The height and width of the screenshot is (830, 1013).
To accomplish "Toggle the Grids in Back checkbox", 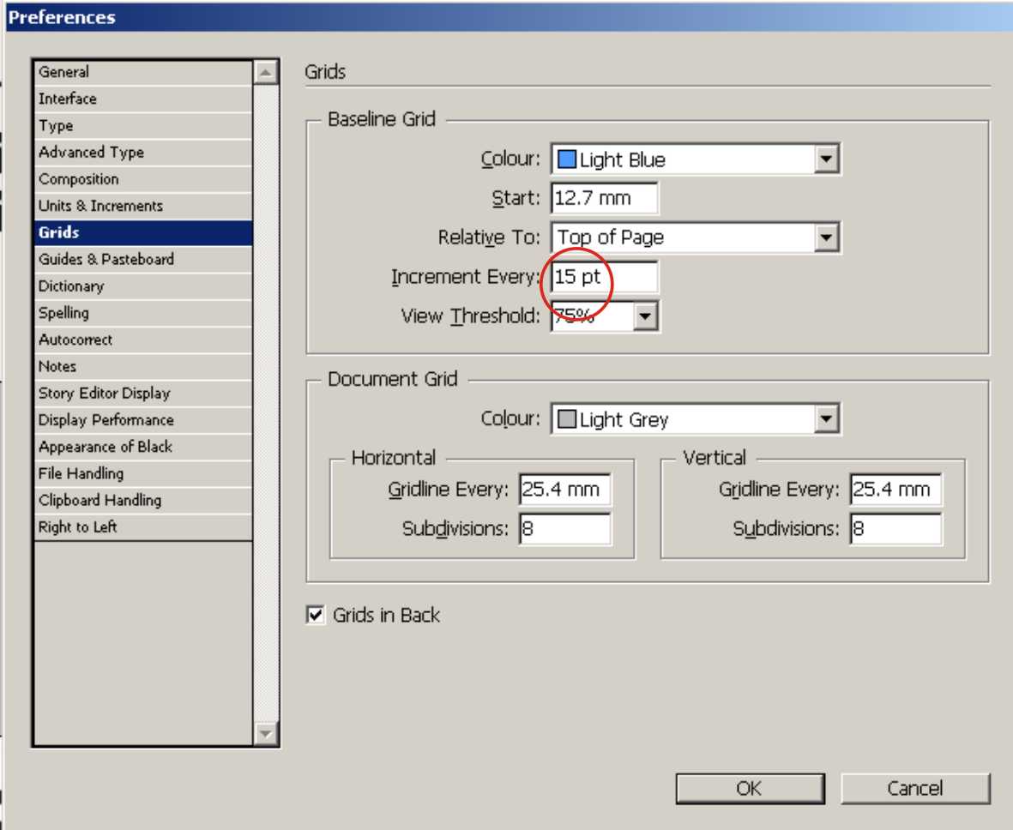I will pyautogui.click(x=316, y=615).
